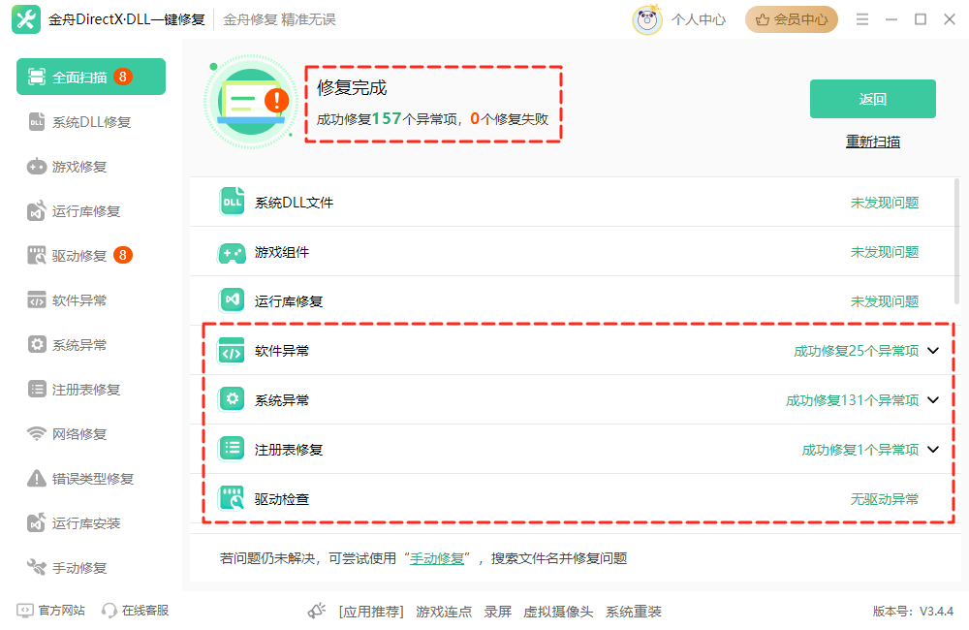Image resolution: width=969 pixels, height=630 pixels.
Task: Click the notification badge 8 on 全面扫描
Action: pos(123,77)
